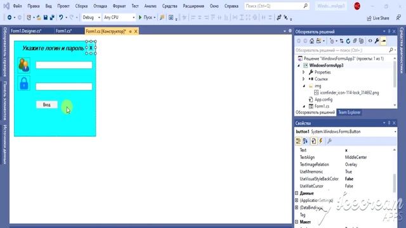Collapse the Макет property category
Screen dimensions: 406x228
tap(297, 222)
